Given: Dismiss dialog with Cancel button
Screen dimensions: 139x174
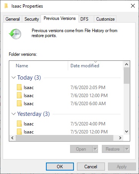Looking at the screenshot, I should 91,166.
